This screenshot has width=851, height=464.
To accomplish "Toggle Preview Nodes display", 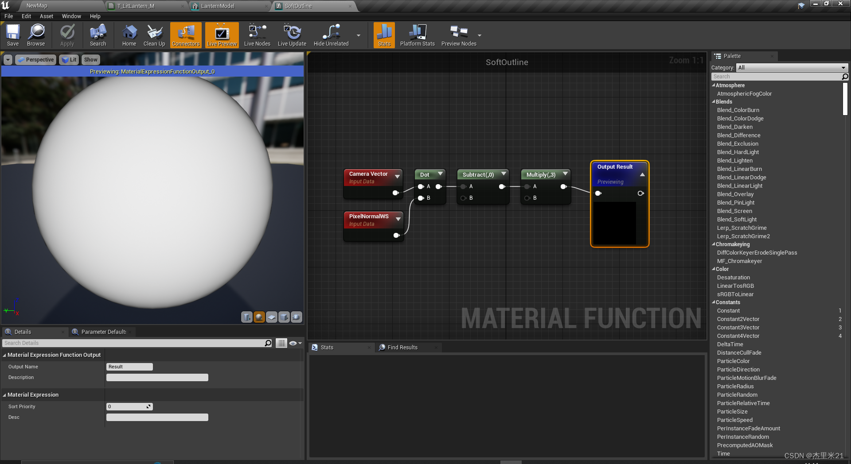I will point(459,35).
